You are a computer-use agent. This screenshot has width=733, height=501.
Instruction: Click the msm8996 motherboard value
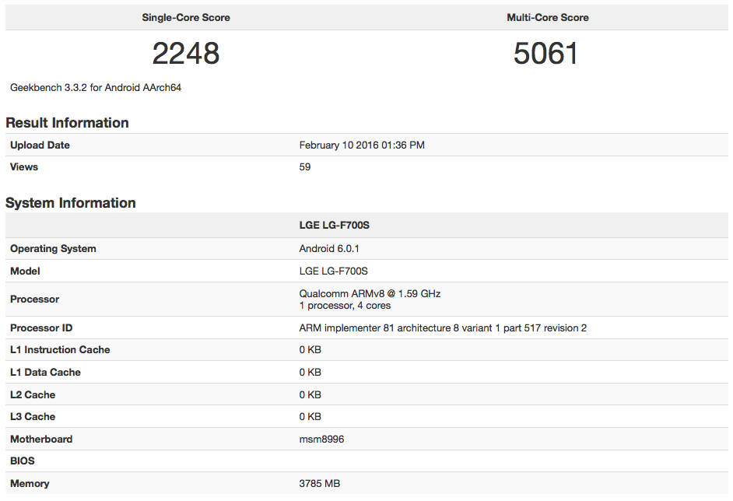click(x=321, y=440)
